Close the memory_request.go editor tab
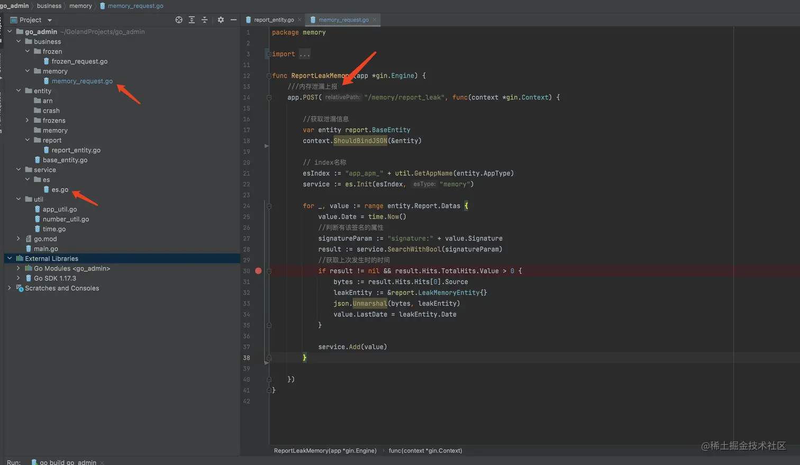 tap(375, 20)
